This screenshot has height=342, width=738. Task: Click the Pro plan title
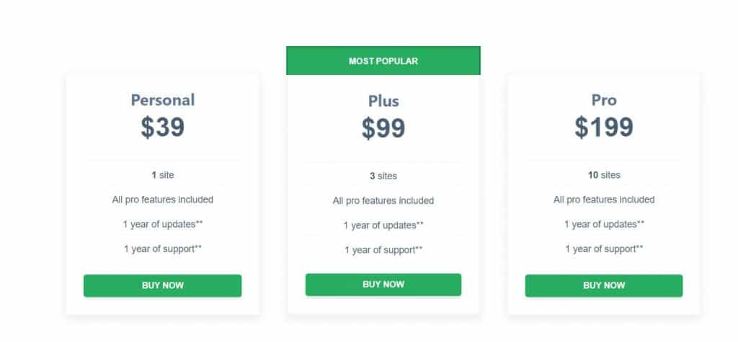604,100
